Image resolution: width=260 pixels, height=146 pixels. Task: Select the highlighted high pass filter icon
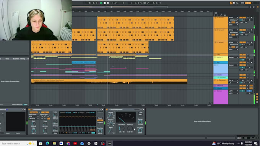49,119
